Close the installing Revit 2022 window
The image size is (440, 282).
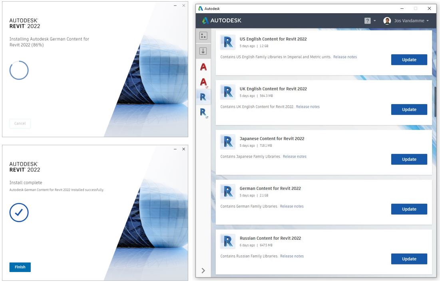tap(183, 6)
